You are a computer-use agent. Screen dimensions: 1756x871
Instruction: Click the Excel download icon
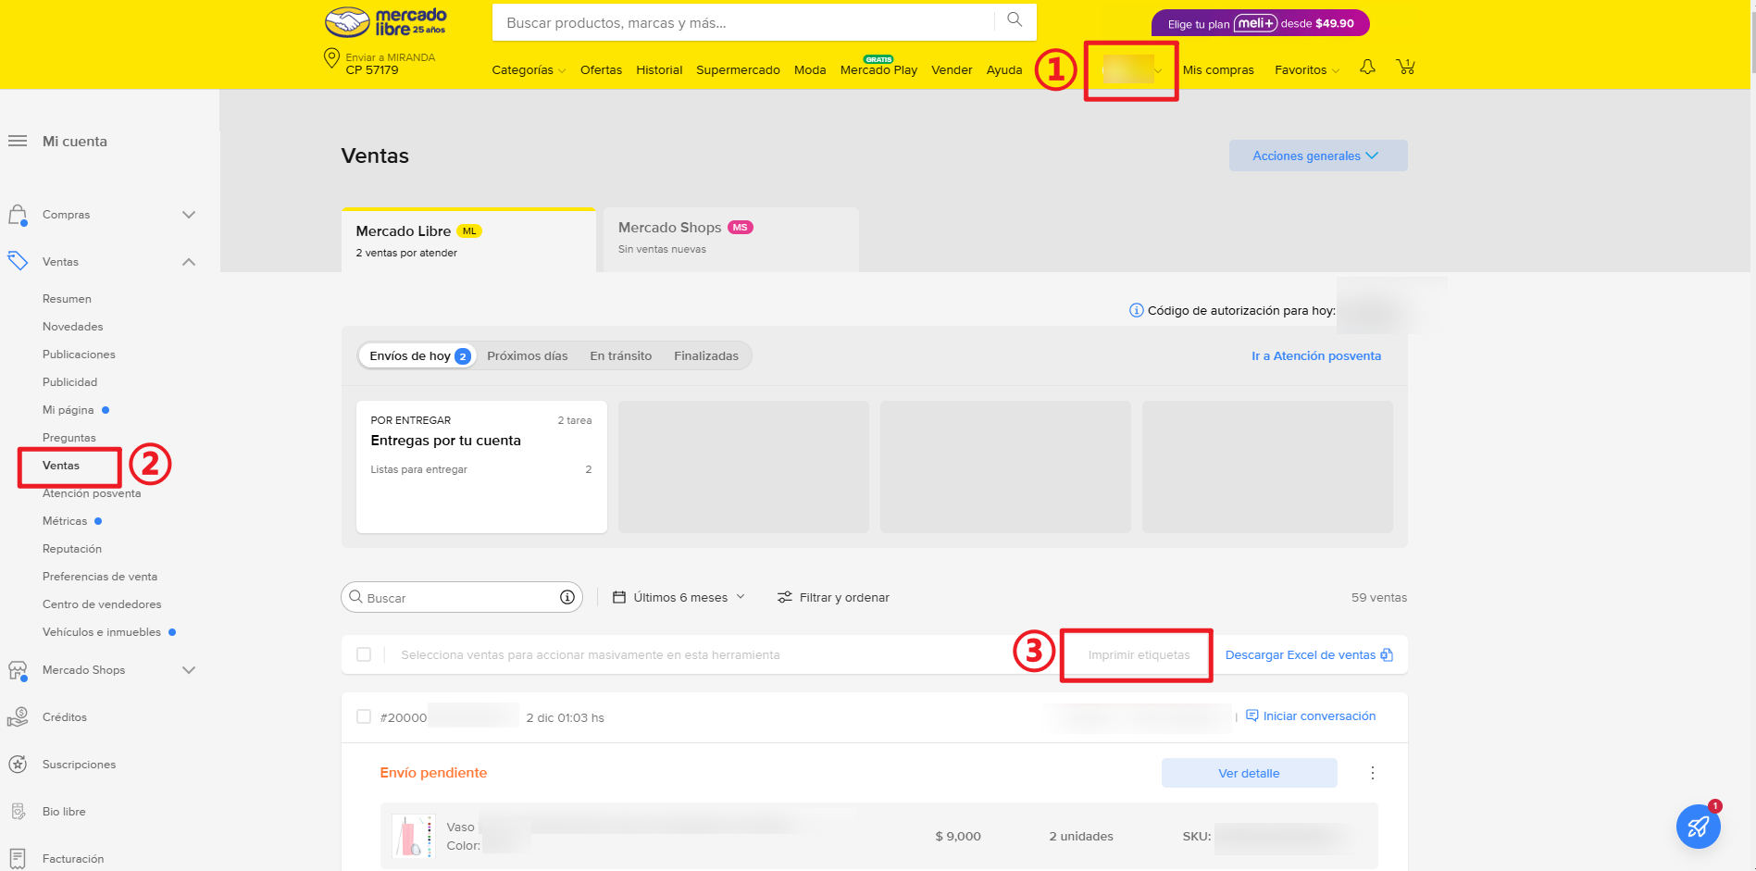[x=1387, y=654]
